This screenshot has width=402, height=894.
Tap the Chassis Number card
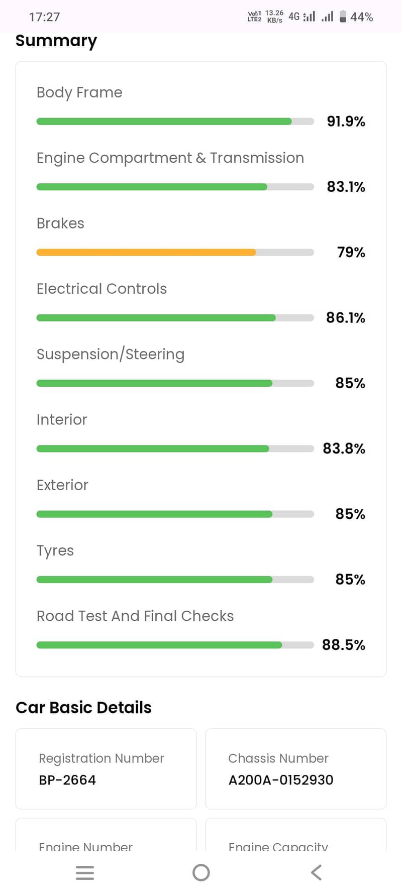click(x=295, y=768)
